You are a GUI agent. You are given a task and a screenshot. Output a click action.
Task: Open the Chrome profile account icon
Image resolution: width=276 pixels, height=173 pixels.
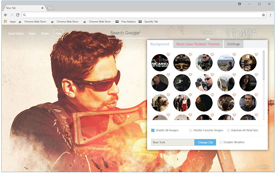tap(239, 4)
